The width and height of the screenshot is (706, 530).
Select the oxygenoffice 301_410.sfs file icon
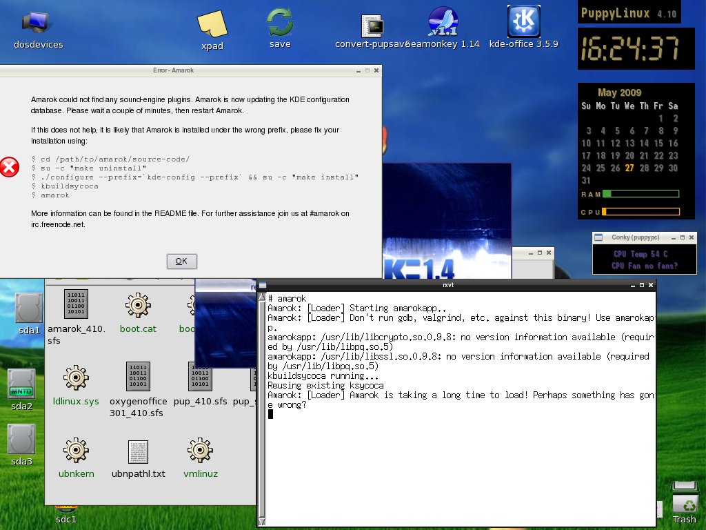[x=138, y=376]
